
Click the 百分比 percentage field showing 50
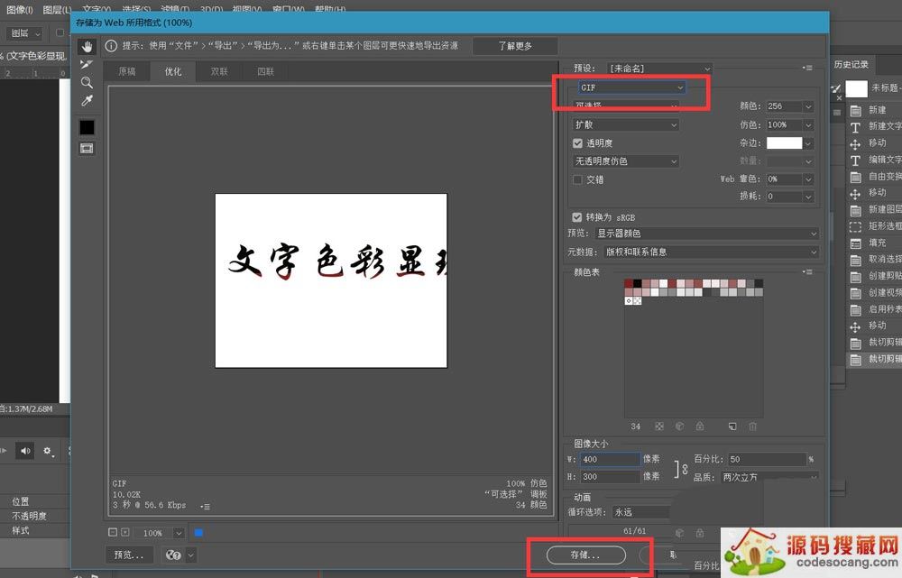(x=767, y=458)
